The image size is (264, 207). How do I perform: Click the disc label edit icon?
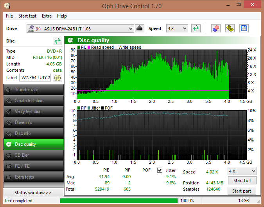pyautogui.click(x=57, y=78)
